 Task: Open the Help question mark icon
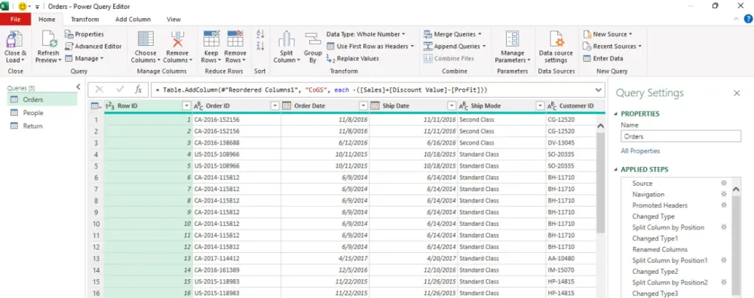click(x=748, y=20)
